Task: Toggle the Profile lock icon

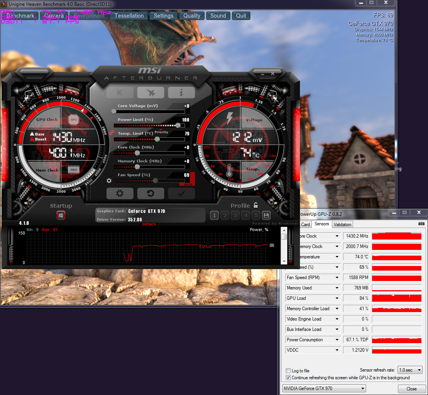Action: pyautogui.click(x=256, y=205)
